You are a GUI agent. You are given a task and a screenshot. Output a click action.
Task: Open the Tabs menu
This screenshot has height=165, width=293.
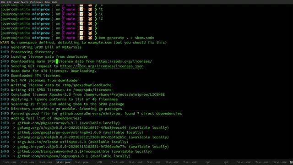47,2
